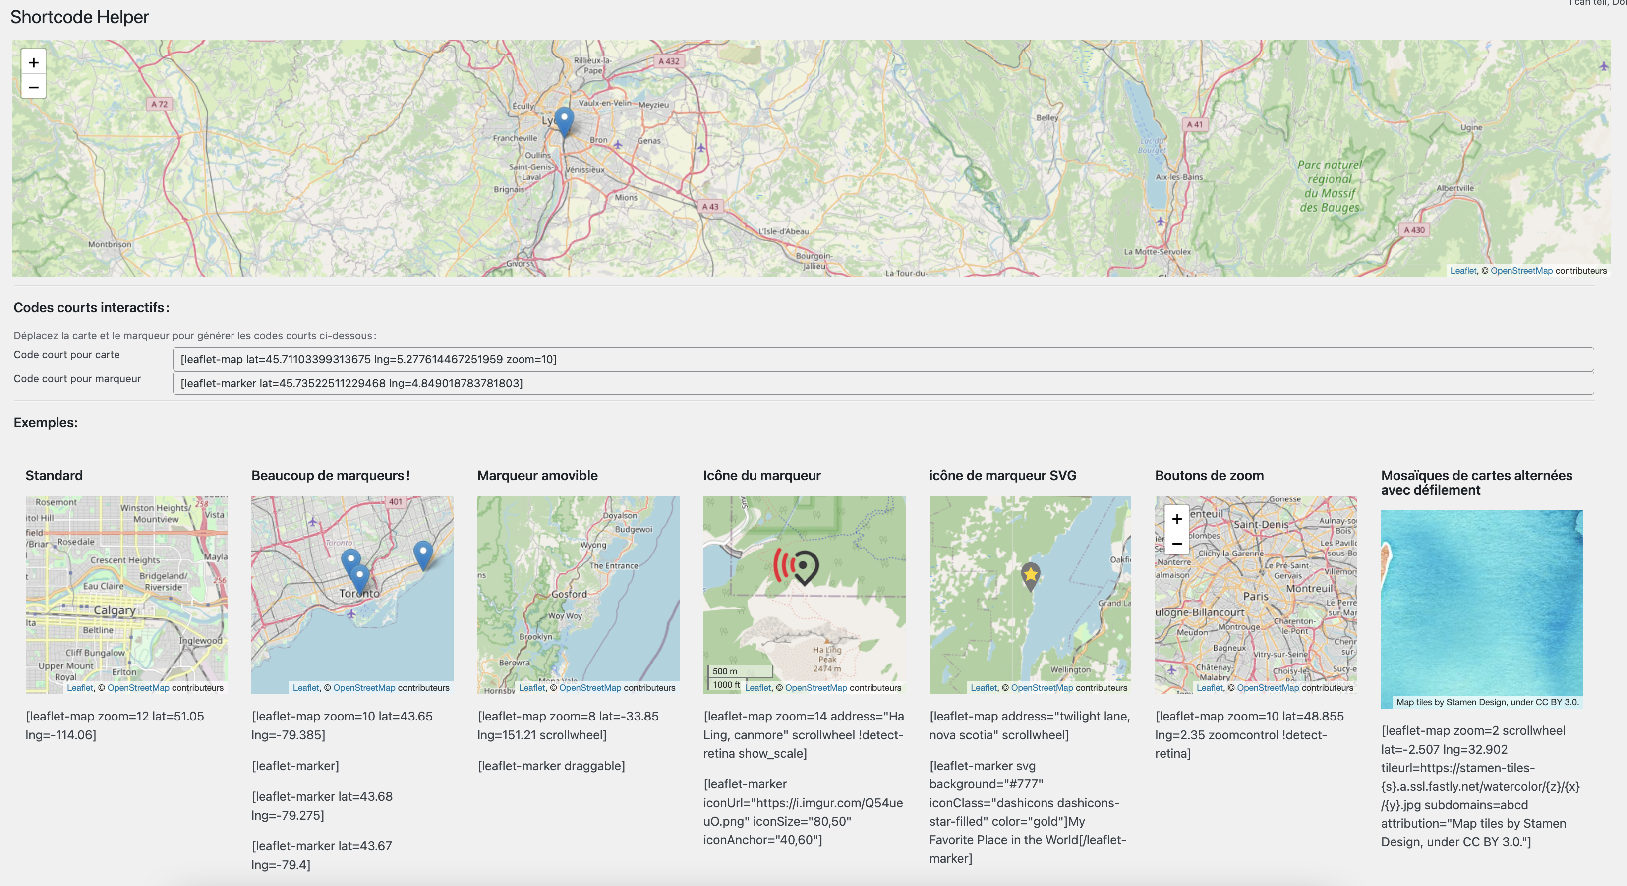
Task: Click the OpenStreetMap link under Calgary map
Action: coord(138,688)
